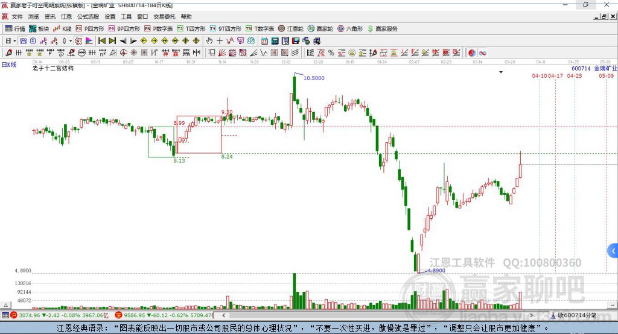Expand the blue side panel arrow

[x=613, y=251]
